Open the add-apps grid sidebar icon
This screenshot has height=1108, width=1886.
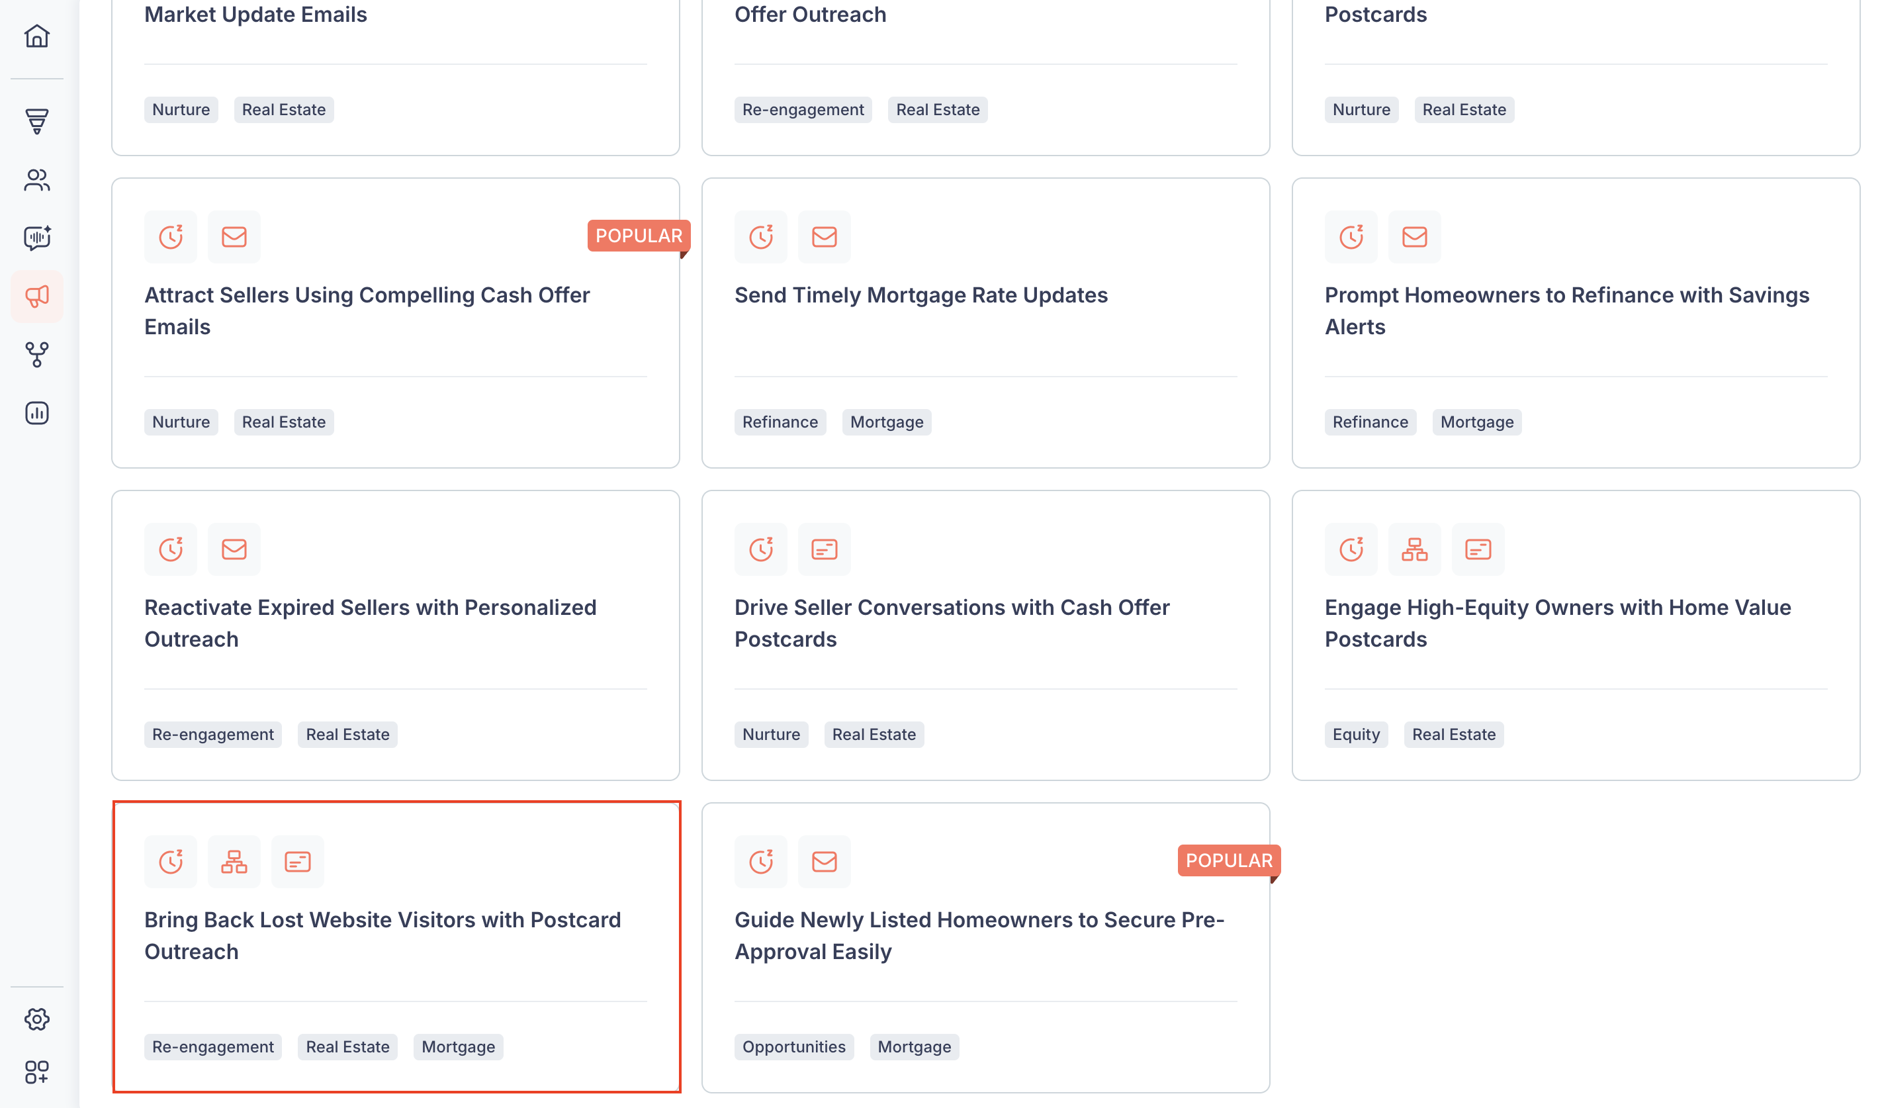pos(36,1072)
